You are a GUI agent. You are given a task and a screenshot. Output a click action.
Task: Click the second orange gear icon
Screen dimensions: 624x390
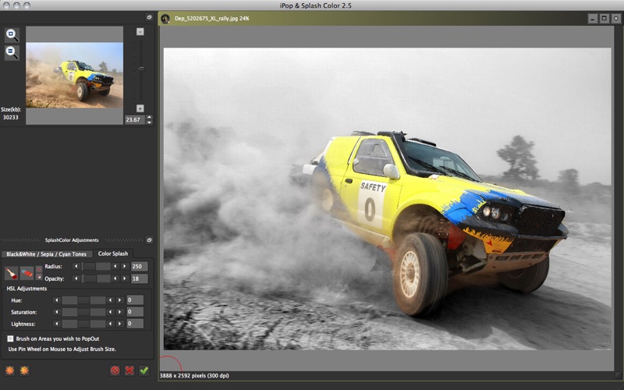24,370
